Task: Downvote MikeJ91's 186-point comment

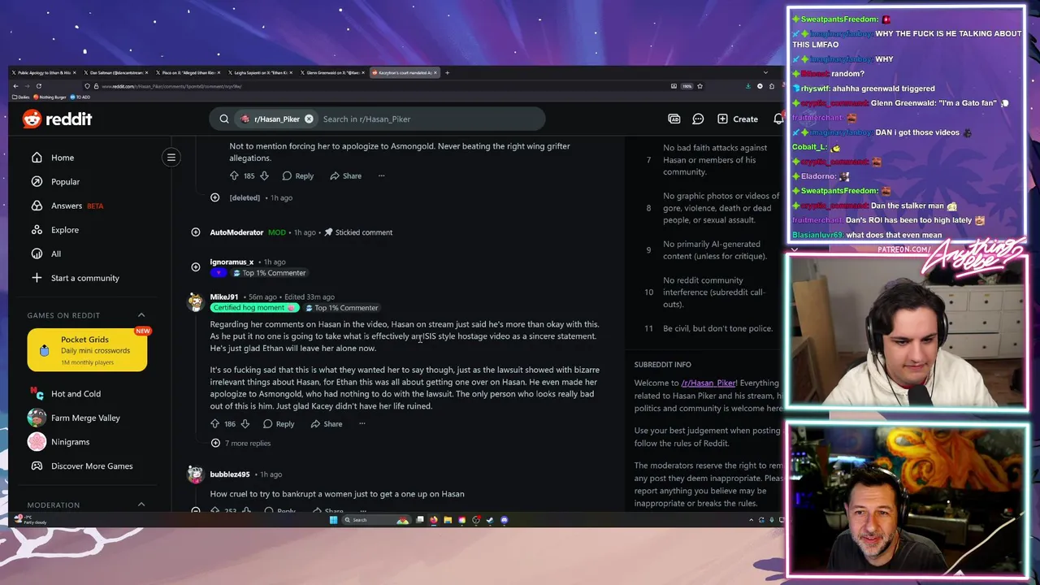Action: (245, 423)
